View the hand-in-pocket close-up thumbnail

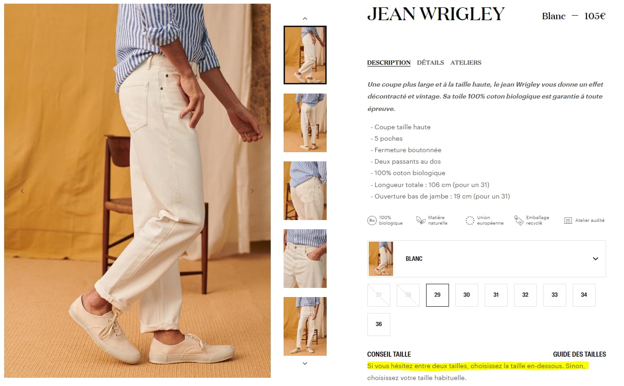305,259
